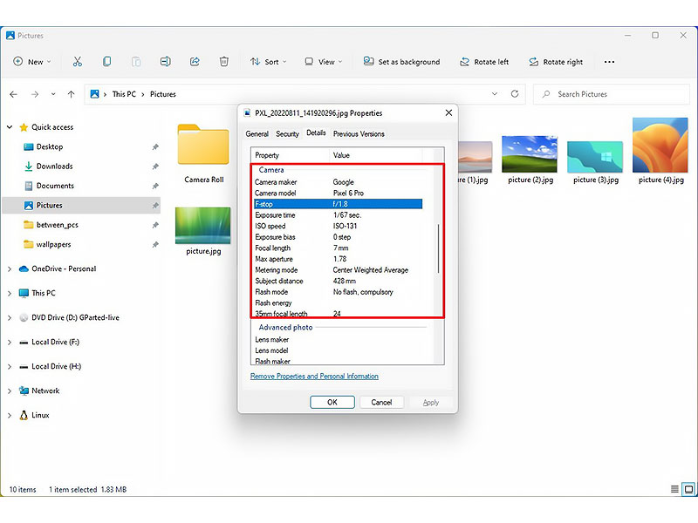Click the Paste icon in toolbar
The image size is (698, 523).
tap(136, 61)
